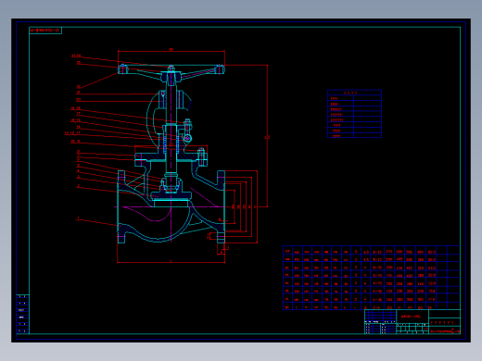Select the handwheel diameter dimension at top
Image resolution: width=482 pixels, height=361 pixels.
pos(171,51)
